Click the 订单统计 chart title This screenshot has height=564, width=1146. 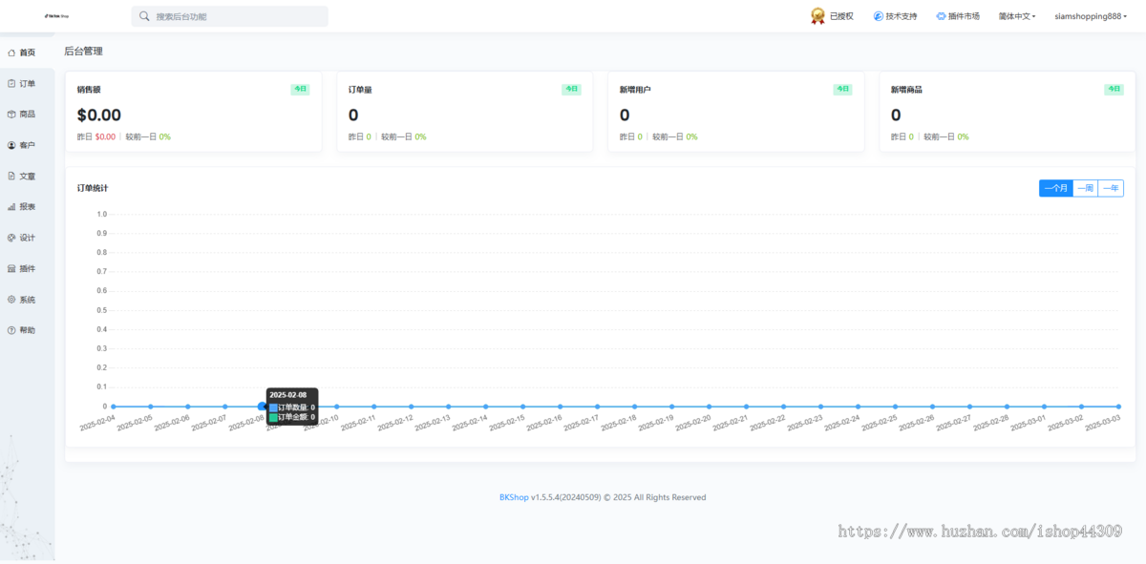(93, 188)
